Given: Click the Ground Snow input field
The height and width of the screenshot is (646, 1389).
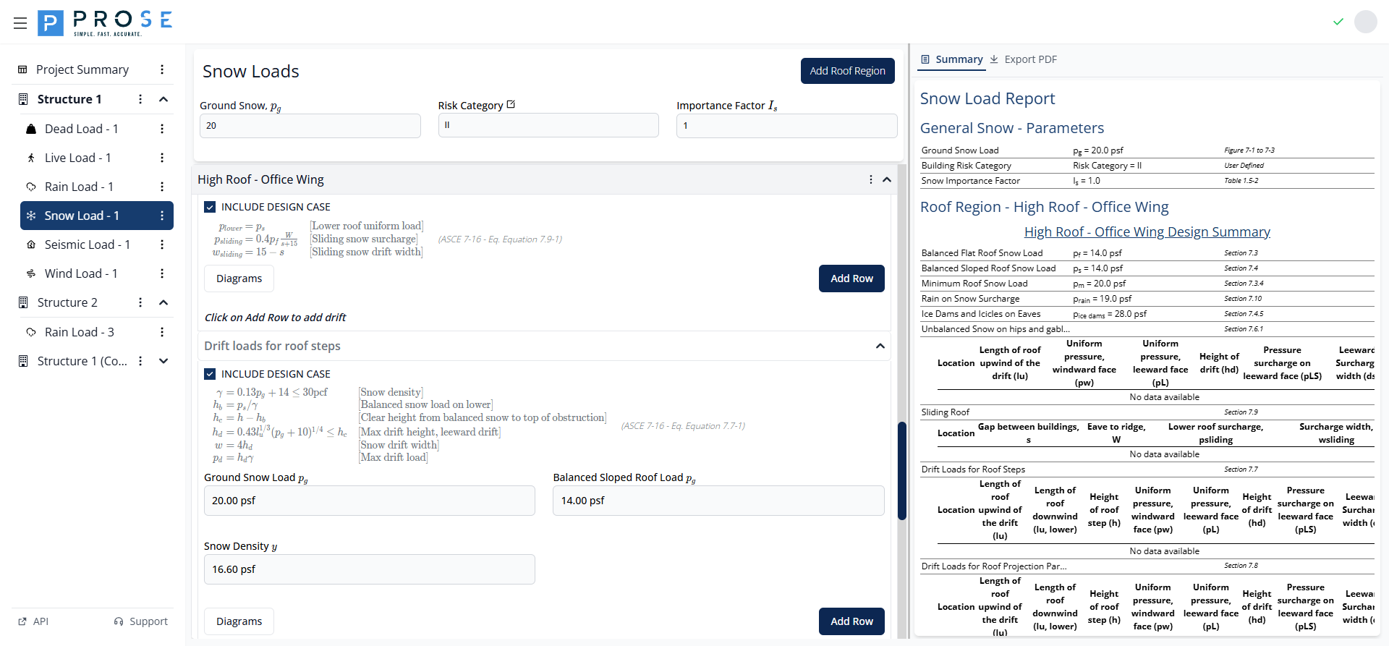Looking at the screenshot, I should pyautogui.click(x=310, y=126).
